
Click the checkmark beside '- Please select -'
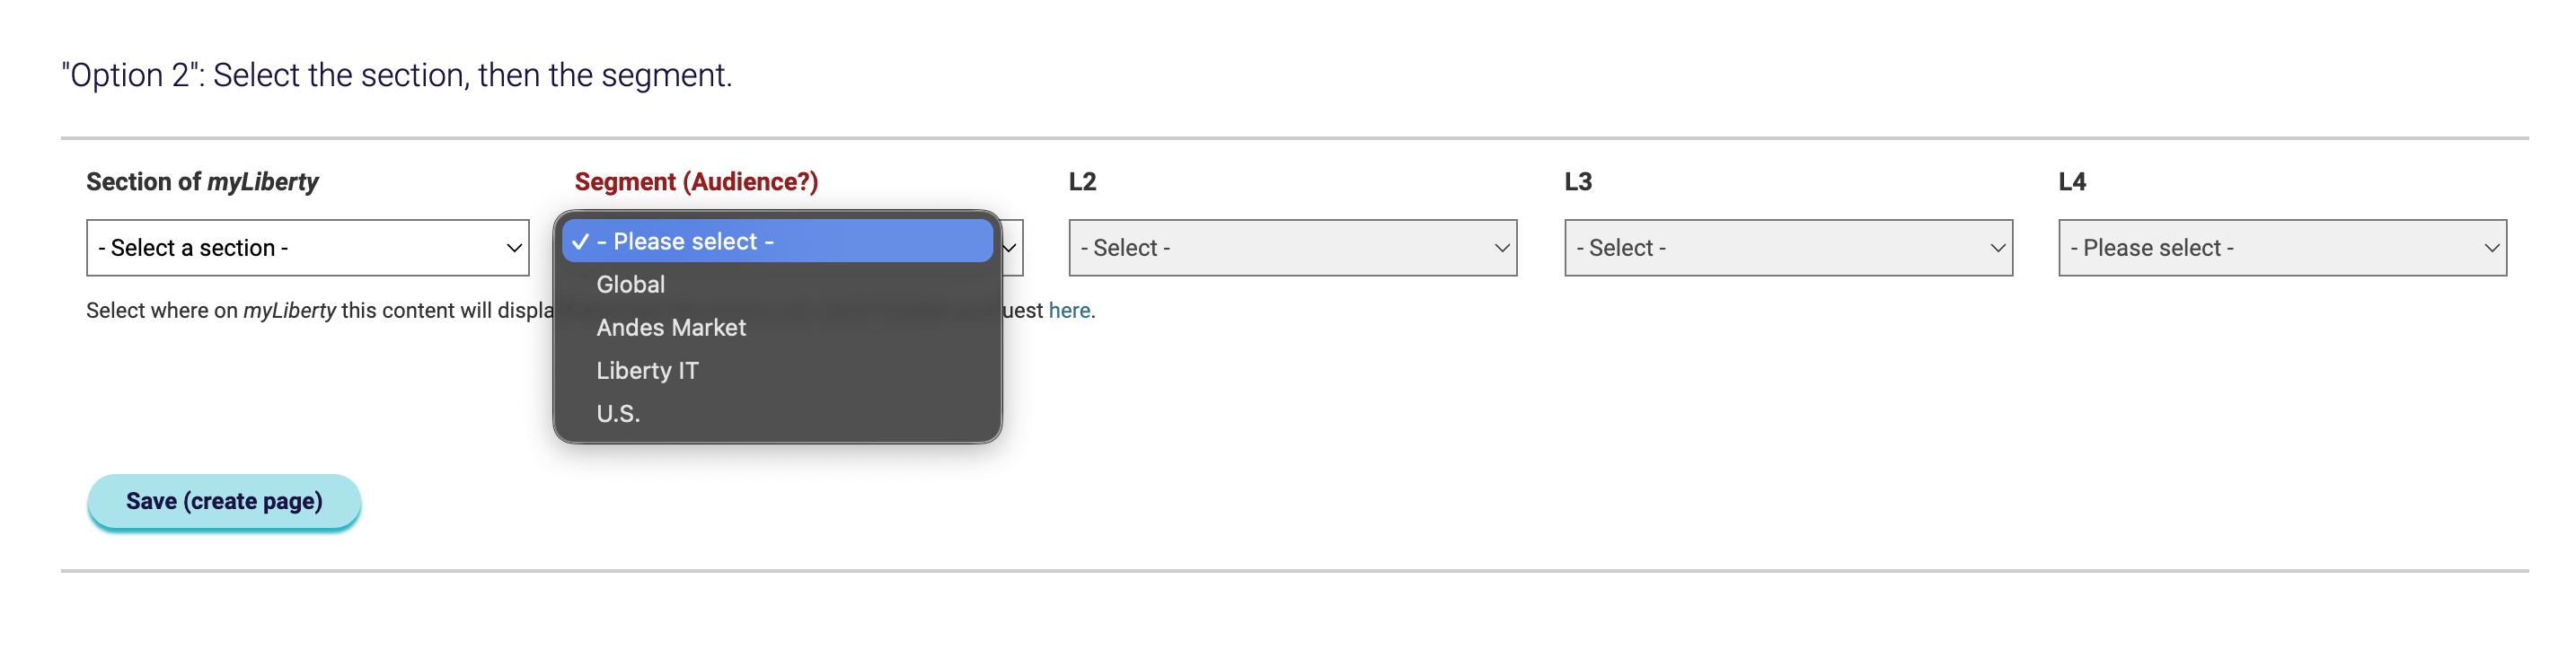tap(580, 241)
